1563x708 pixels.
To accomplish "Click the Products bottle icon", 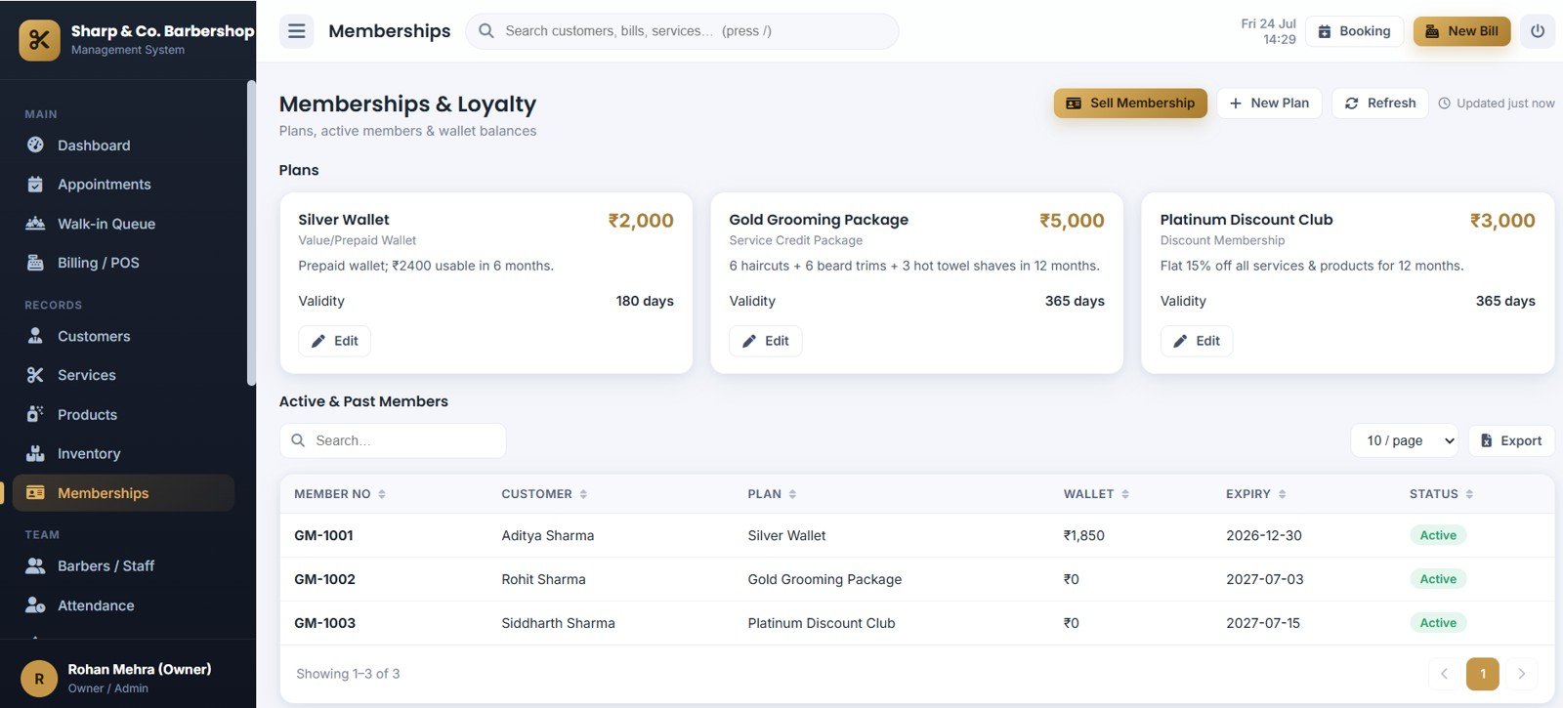I will (35, 414).
